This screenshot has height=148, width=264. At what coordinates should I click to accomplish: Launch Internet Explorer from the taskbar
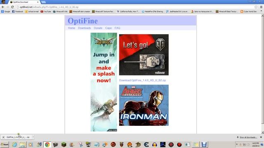click(14, 144)
